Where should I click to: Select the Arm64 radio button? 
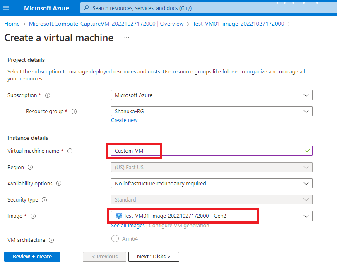pos(115,238)
